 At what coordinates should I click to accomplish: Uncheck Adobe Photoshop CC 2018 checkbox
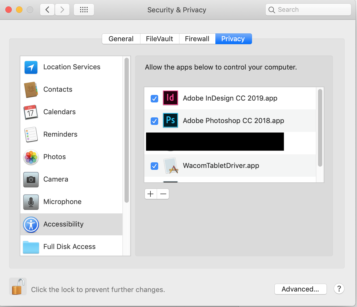coord(154,121)
